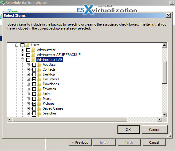The image size is (175, 151).
Task: Click the Saved Games folder icon
Action: point(39,108)
